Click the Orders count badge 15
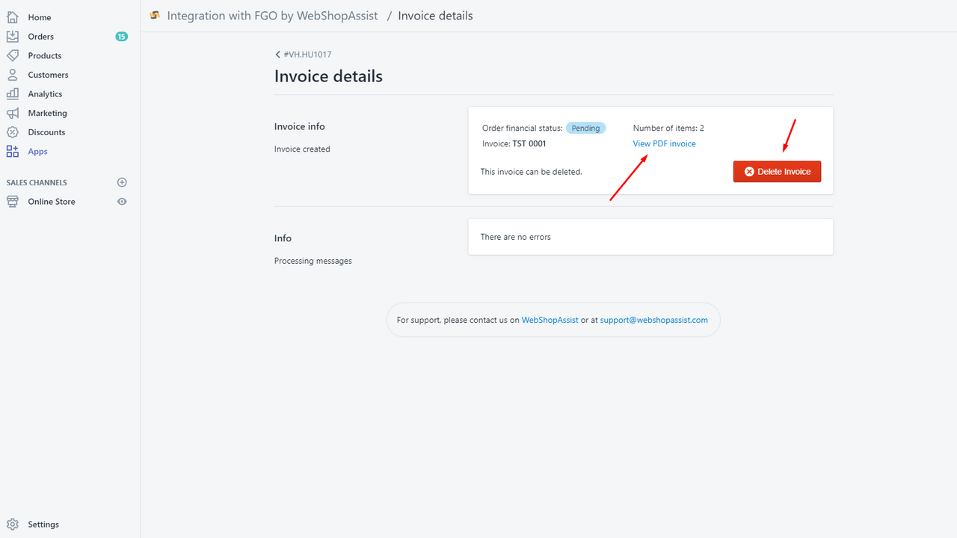This screenshot has width=957, height=538. [x=121, y=36]
